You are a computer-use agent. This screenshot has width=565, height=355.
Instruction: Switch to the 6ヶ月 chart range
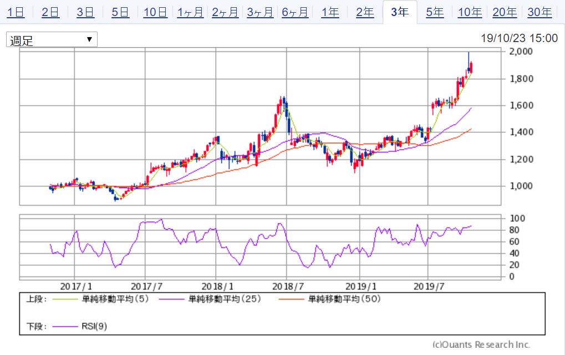coord(295,12)
